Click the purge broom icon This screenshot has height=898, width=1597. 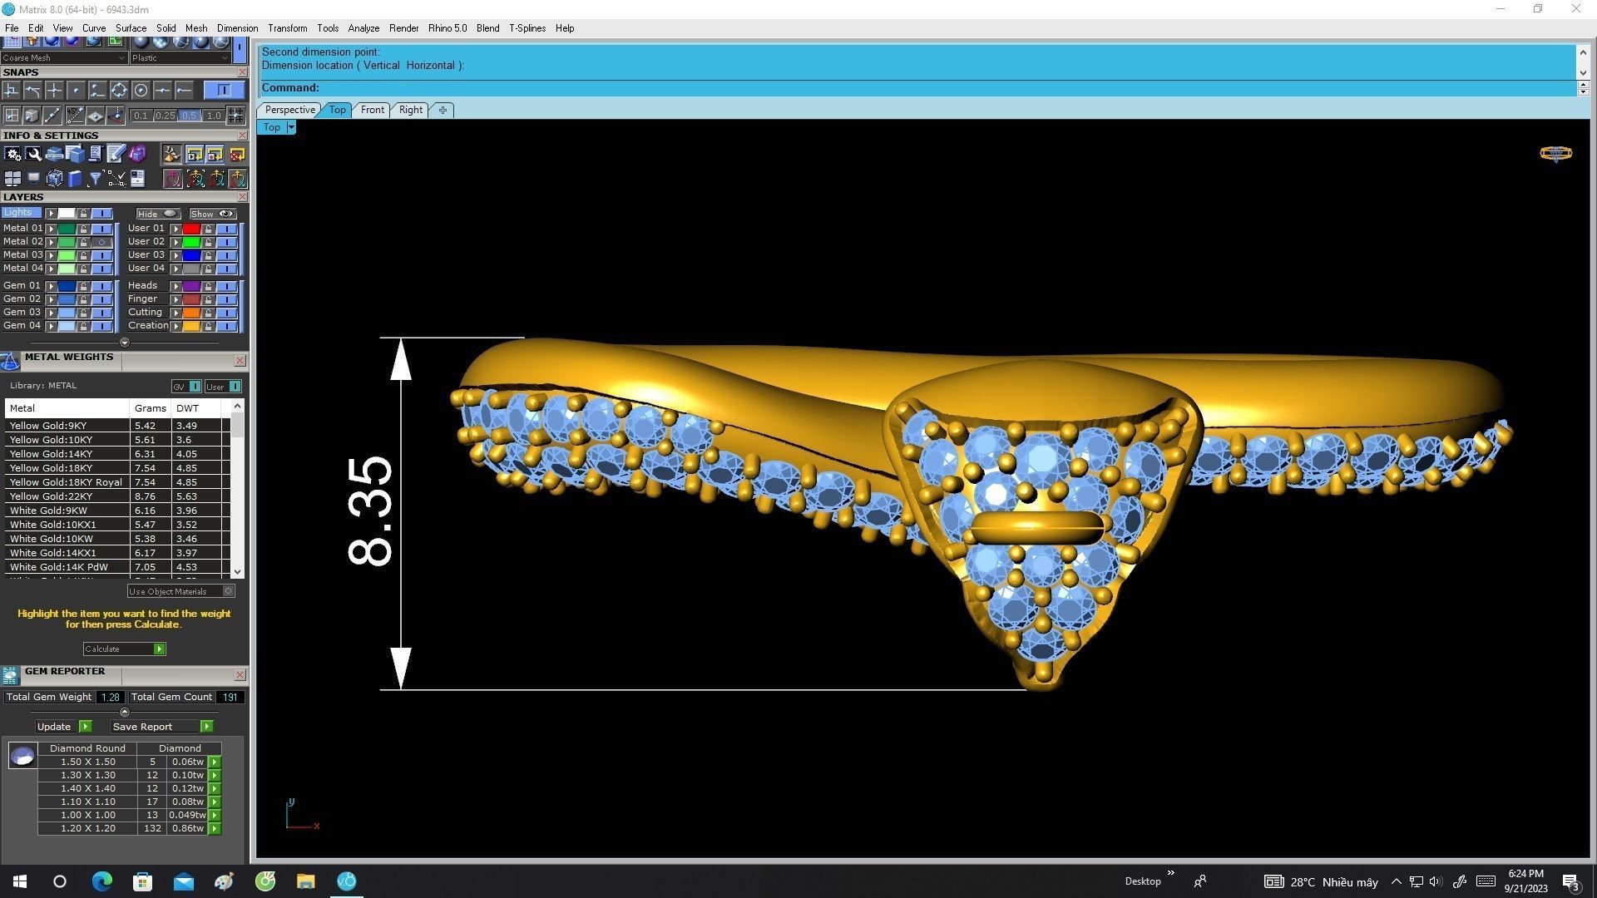pyautogui.click(x=171, y=154)
